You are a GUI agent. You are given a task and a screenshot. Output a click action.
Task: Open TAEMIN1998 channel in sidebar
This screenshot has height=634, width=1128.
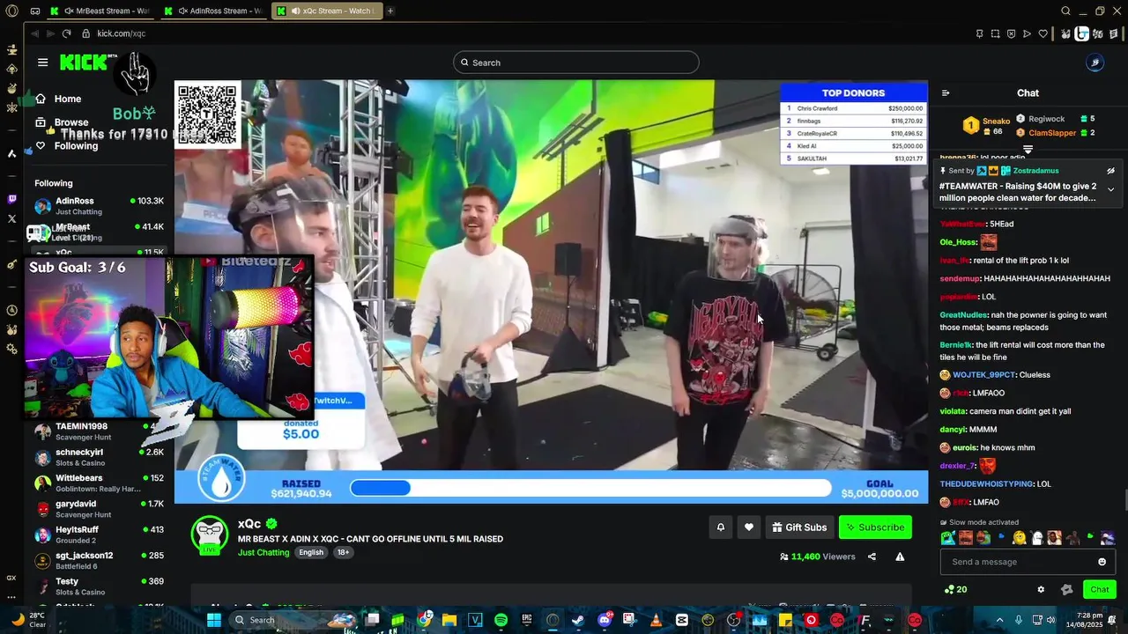99,431
